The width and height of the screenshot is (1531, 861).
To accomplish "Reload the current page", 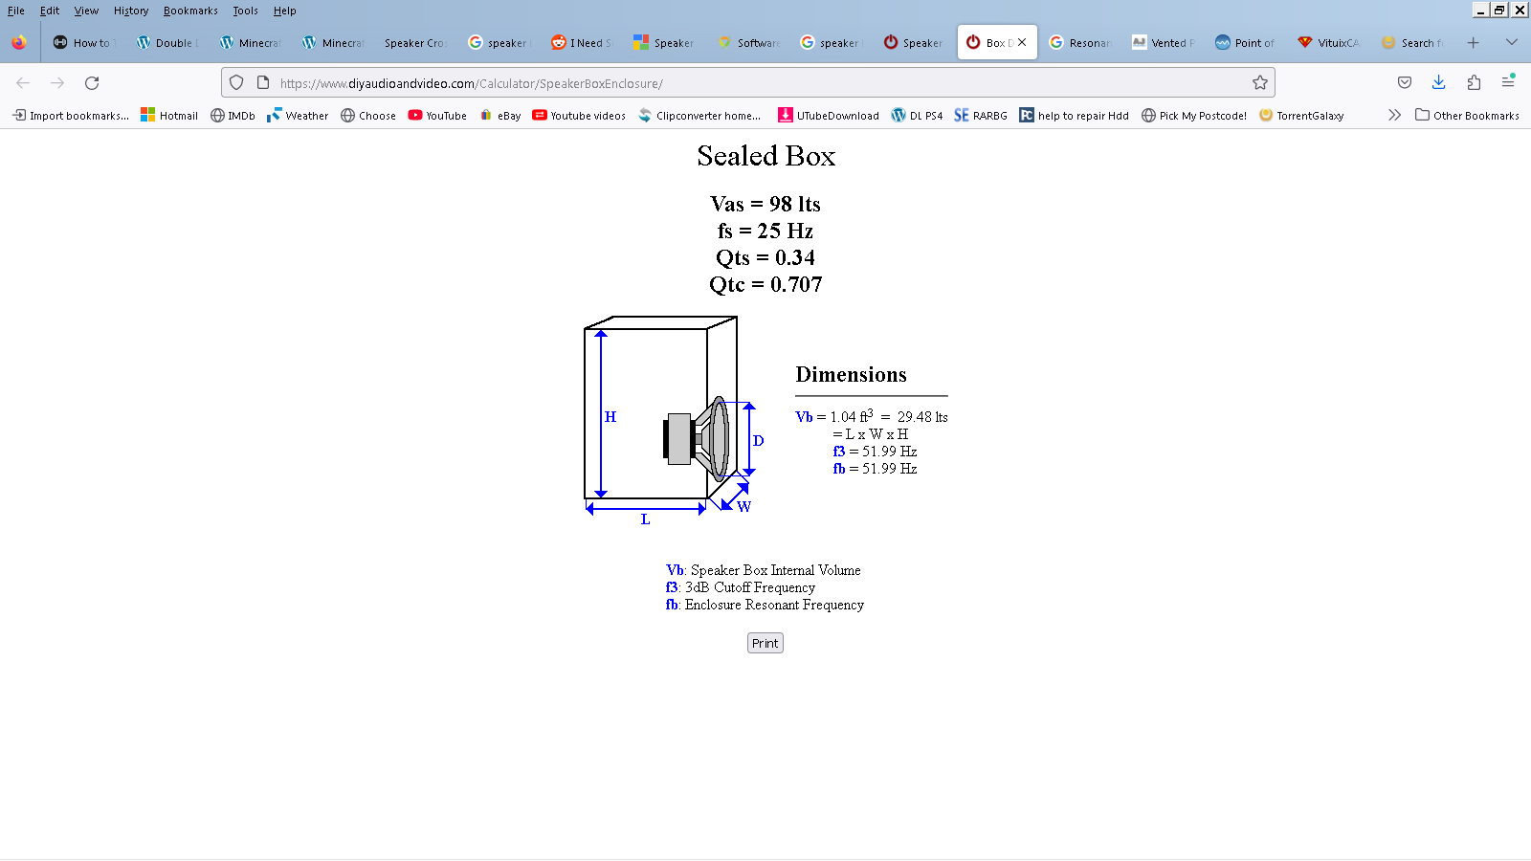I will (x=92, y=83).
